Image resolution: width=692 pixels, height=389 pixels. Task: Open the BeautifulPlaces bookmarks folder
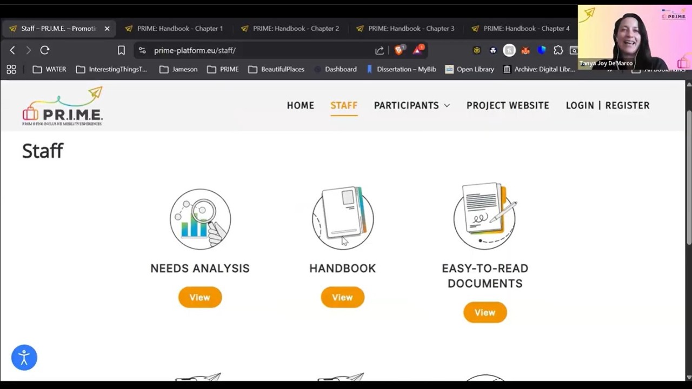(276, 69)
